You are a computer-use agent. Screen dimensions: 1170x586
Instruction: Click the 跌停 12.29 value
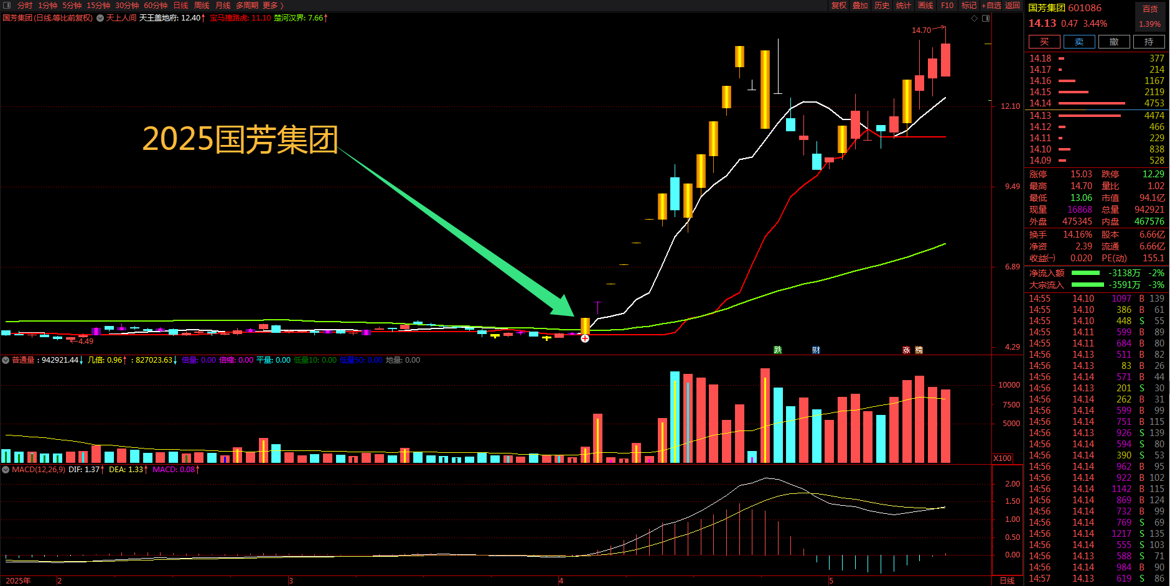1153,175
